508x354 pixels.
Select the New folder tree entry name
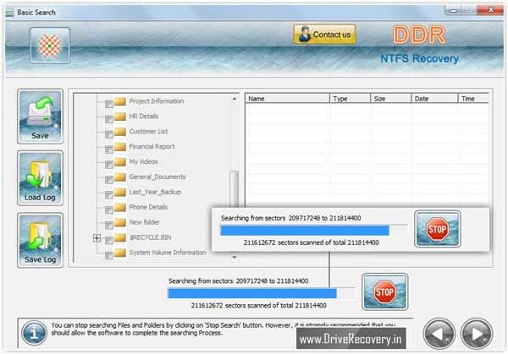pos(144,222)
